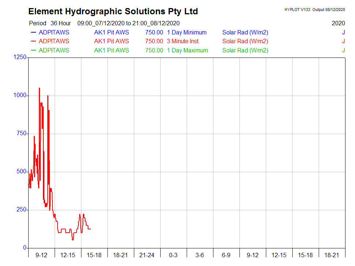Click the date range 09:00_07/12/2020 to 21:00_08/12/2020
Image resolution: width=355 pixels, height=266 pixels.
pyautogui.click(x=128, y=23)
